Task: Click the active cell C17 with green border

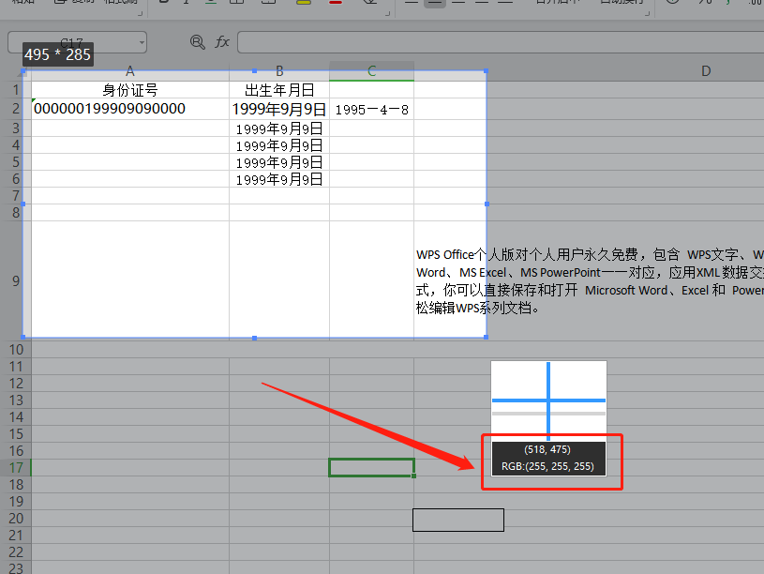Action: (371, 467)
